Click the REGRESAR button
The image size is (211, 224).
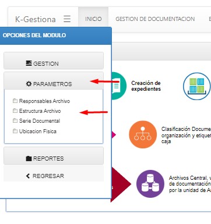point(54,173)
